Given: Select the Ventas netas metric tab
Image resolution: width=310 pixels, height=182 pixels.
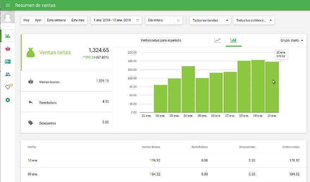Looking at the screenshot, I should click(x=67, y=52).
